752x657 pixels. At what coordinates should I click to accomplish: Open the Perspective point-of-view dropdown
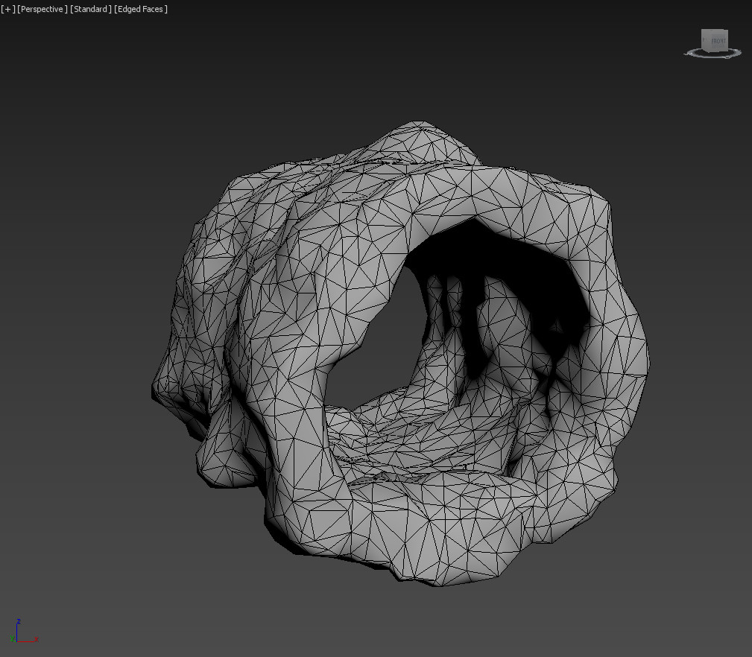[41, 9]
